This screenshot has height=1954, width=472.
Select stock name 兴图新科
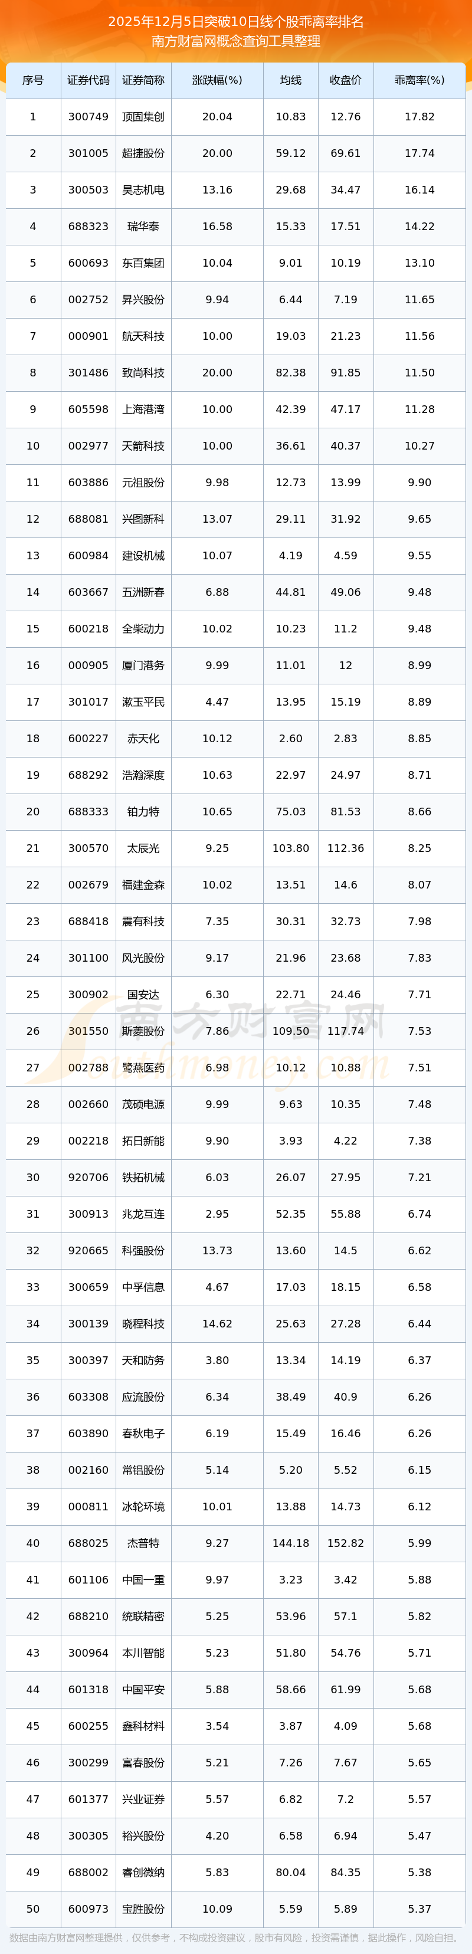[143, 519]
